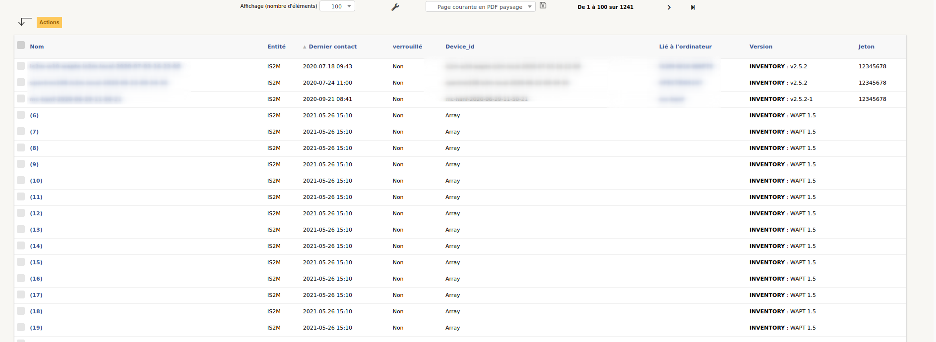Click the bent arrow beside Actions
Screen dimensions: 936x342
24,22
